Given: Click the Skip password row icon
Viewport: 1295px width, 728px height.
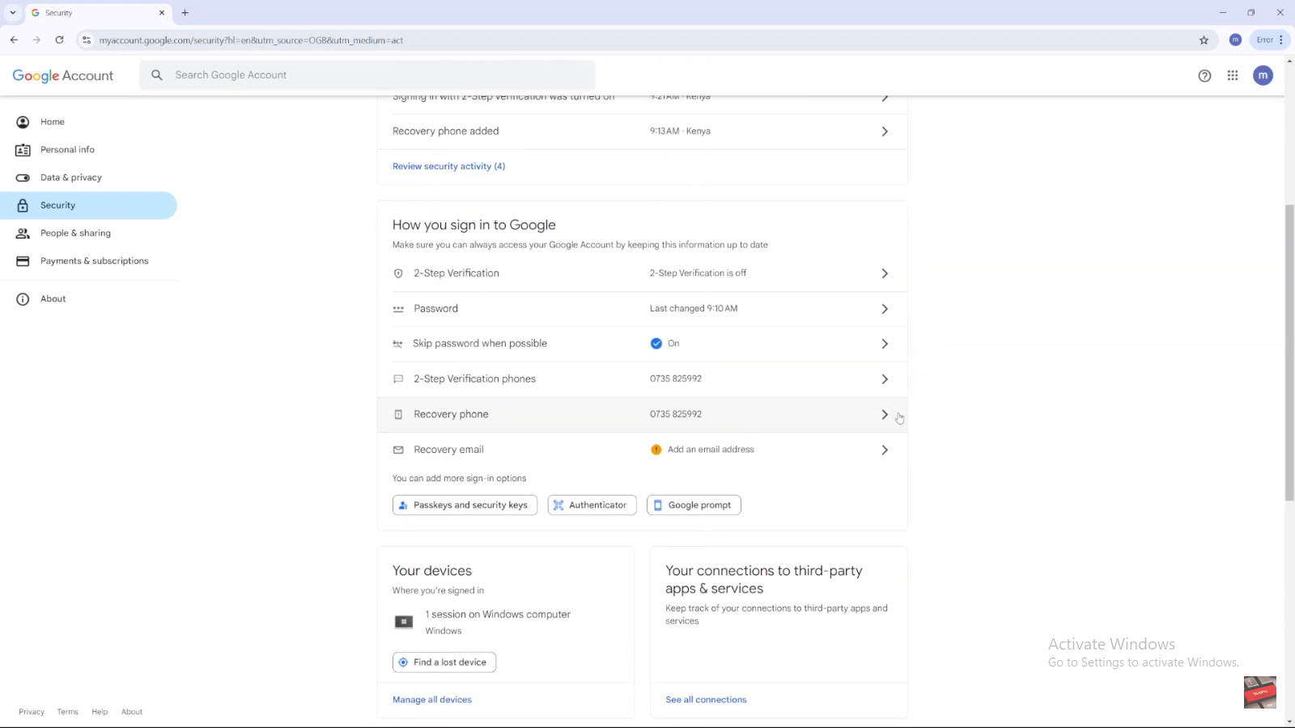Looking at the screenshot, I should point(397,344).
